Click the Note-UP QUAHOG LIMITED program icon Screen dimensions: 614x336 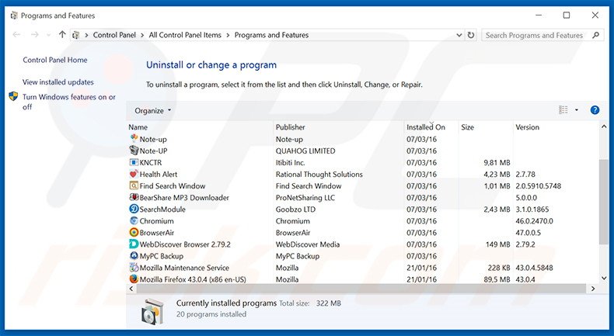(134, 151)
